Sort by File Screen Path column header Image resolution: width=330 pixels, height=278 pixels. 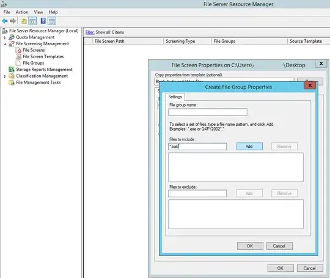tap(128, 42)
